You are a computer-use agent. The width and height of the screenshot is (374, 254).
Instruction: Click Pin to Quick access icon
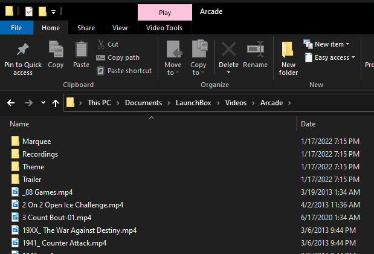22,50
